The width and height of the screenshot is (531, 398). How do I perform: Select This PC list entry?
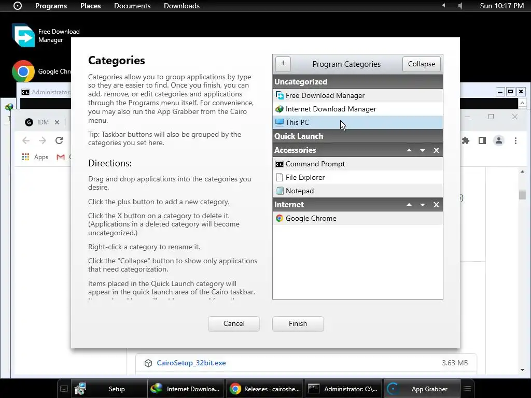(358, 122)
